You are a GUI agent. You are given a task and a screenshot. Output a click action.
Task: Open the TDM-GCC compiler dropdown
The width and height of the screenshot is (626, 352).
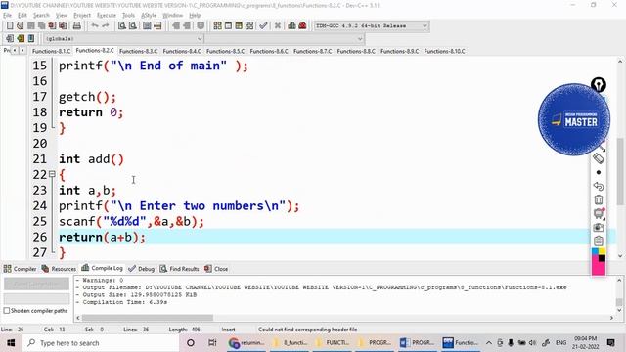[425, 26]
